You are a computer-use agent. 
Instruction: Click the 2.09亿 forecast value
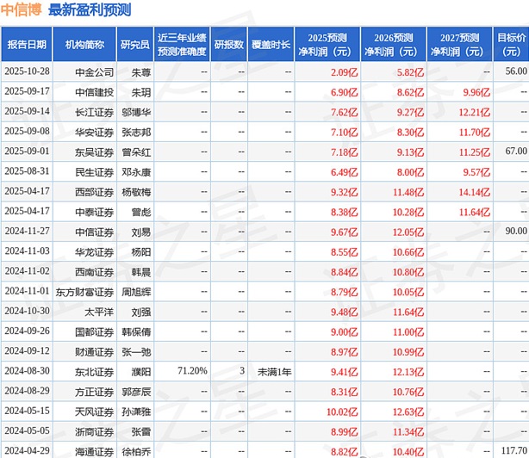[344, 72]
